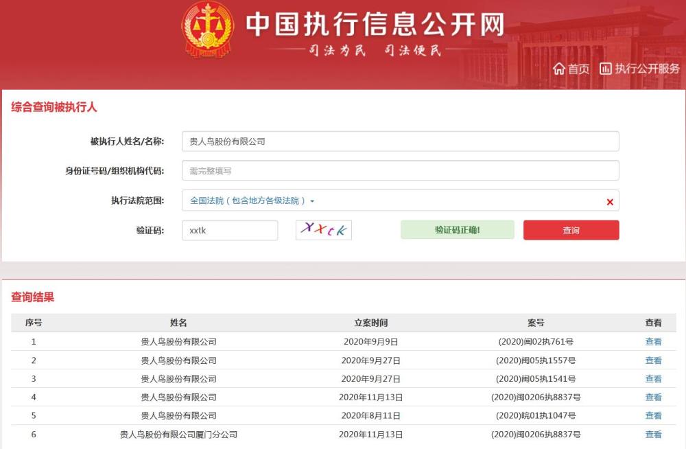This screenshot has height=449, width=686.
Task: View details for row 4 贵人鸟股份有限公司
Action: coord(653,398)
